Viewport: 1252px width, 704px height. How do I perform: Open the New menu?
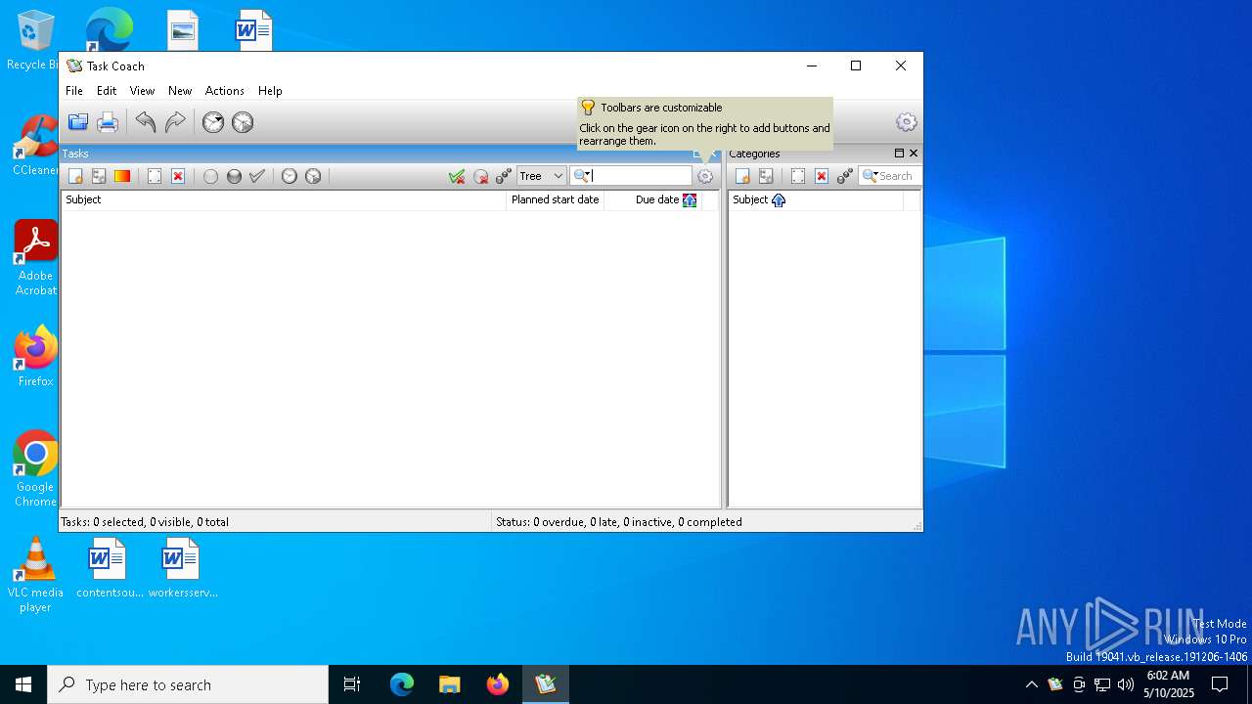click(180, 91)
